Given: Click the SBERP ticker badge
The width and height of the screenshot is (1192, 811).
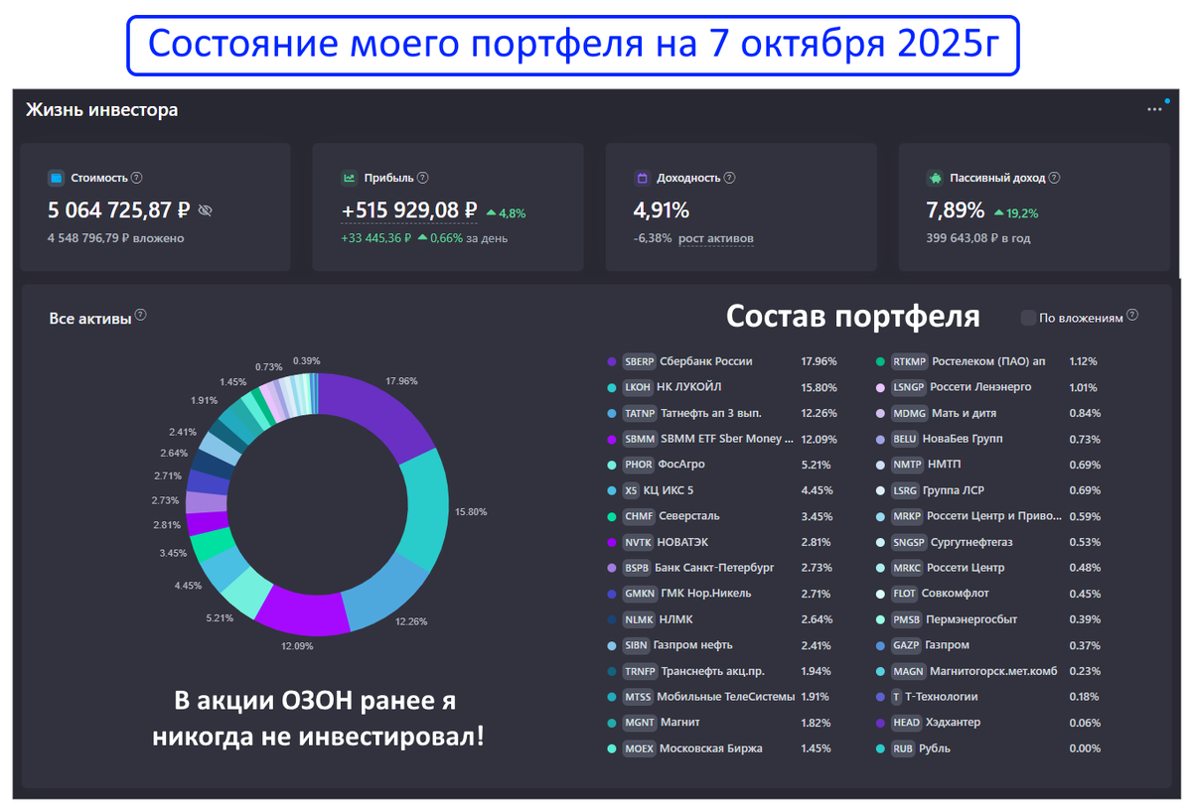Looking at the screenshot, I should tap(639, 361).
